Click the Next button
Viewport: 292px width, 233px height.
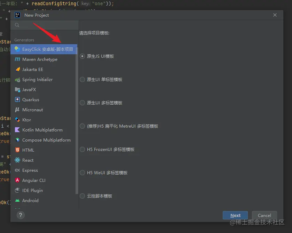235,215
